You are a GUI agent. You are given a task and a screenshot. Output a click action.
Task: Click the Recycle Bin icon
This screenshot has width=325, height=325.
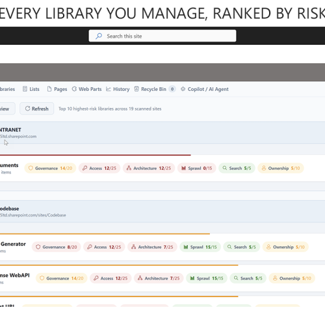coord(136,89)
